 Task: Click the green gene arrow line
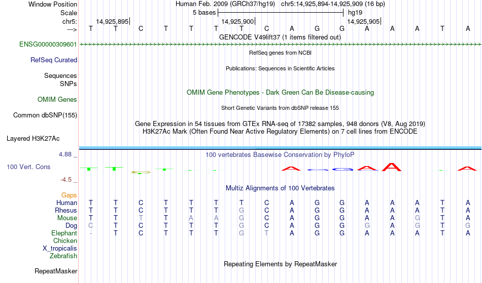[280, 45]
